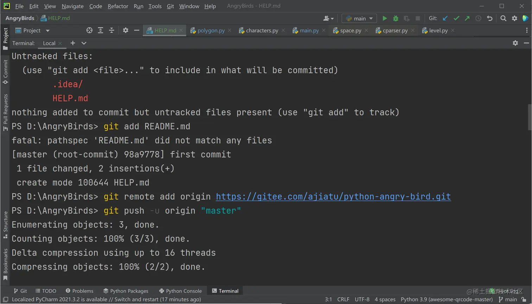Toggle the Pull Requests tool window
Screen dimensions: 532x304
(5, 112)
